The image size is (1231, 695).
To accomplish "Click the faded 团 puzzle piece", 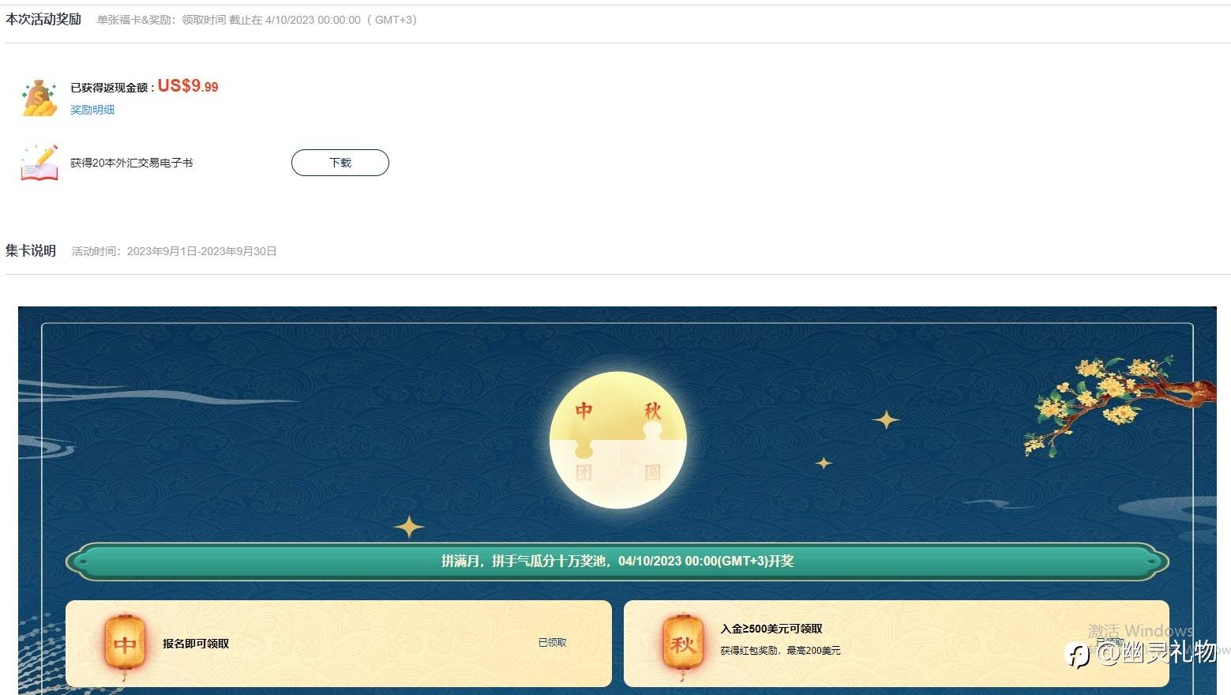I will tap(584, 474).
